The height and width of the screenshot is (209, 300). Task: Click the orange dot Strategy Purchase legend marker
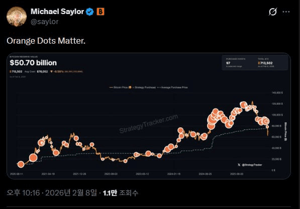click(x=130, y=87)
